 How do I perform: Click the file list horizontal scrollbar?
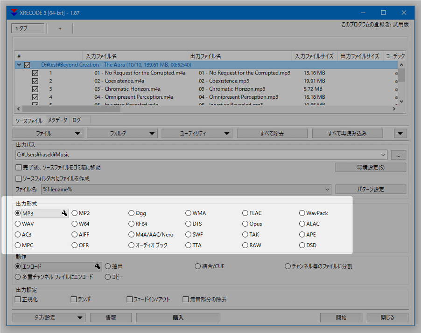[x=71, y=109]
